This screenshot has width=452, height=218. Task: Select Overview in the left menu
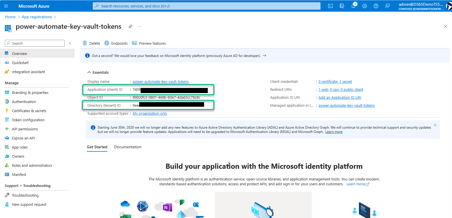(x=37, y=54)
